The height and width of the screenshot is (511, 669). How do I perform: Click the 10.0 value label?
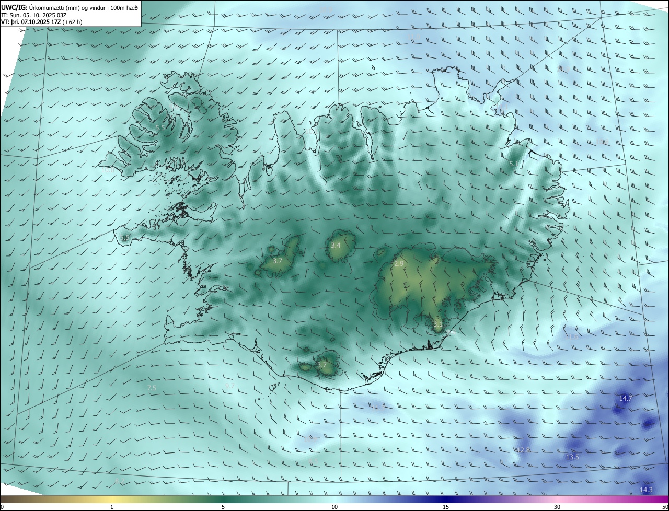click(x=108, y=170)
